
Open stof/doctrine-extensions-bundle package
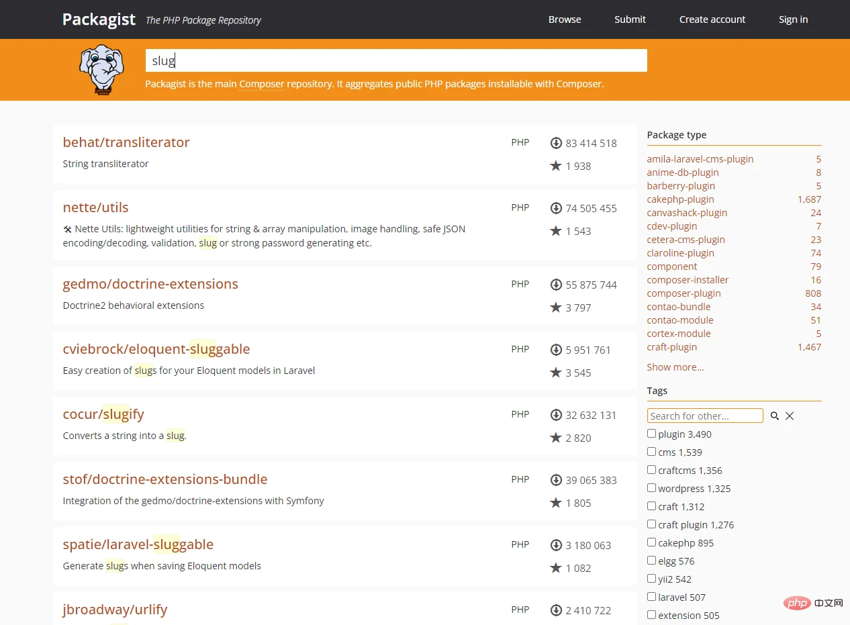click(165, 479)
